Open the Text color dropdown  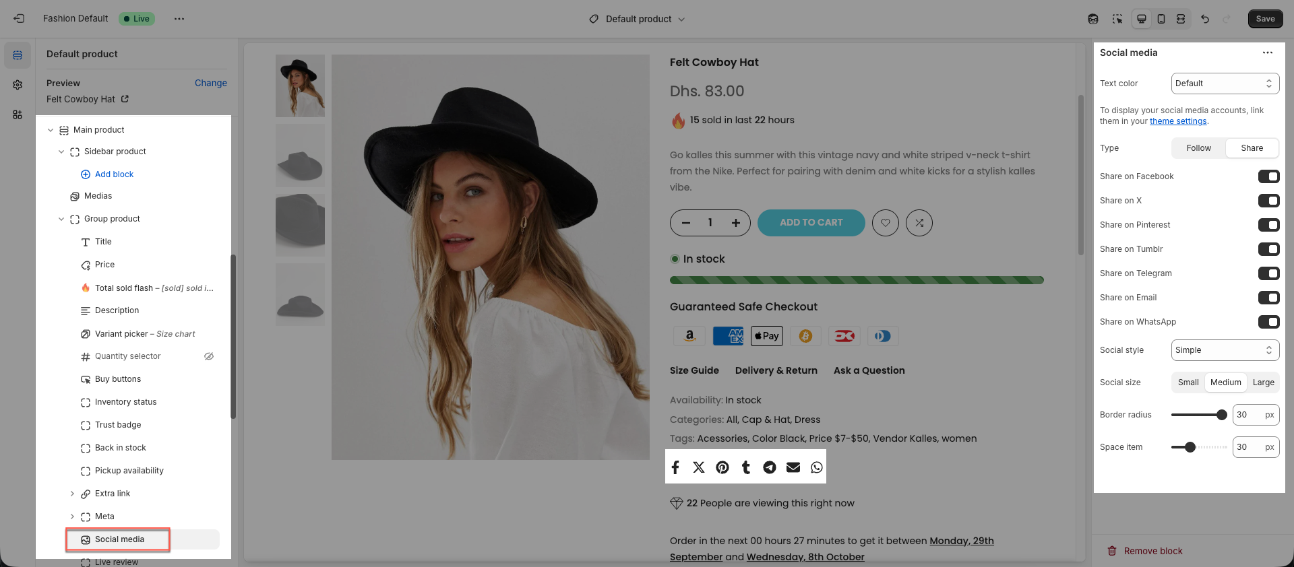coord(1225,84)
